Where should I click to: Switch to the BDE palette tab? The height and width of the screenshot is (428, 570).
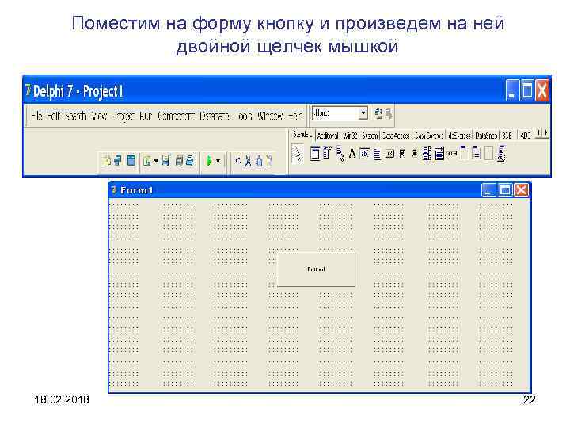(507, 136)
